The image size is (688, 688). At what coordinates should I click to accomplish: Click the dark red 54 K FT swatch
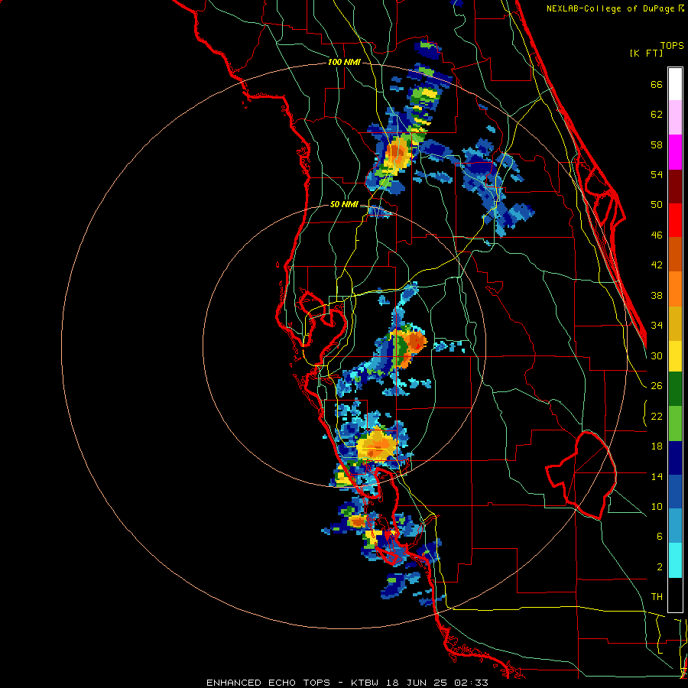tap(675, 186)
